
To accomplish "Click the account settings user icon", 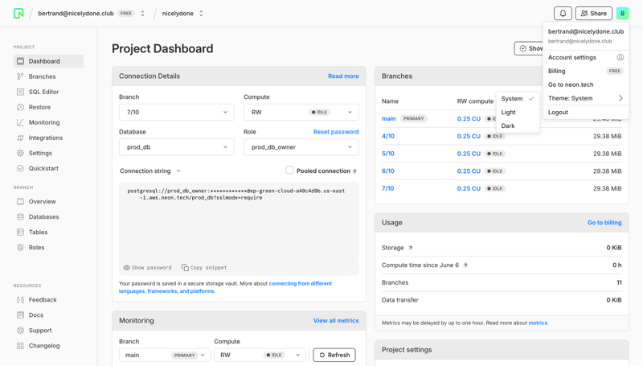I will pos(620,57).
